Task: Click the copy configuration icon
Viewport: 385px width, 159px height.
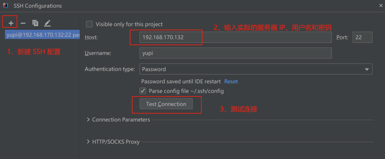Action: [x=35, y=23]
